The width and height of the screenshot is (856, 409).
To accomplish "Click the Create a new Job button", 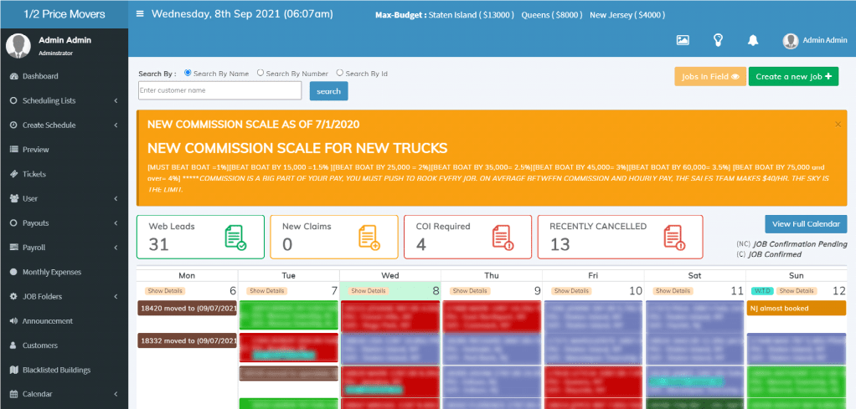I will (x=793, y=77).
